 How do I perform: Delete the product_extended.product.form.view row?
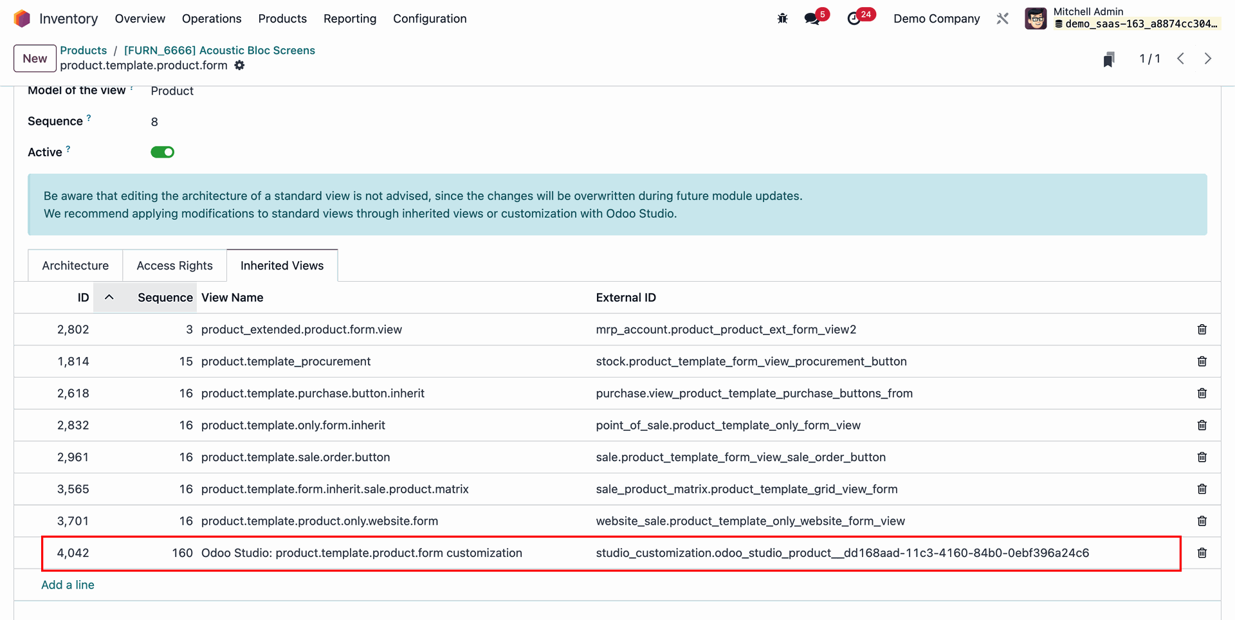1202,329
